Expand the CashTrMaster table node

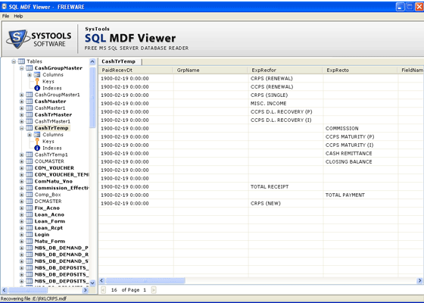click(x=22, y=114)
